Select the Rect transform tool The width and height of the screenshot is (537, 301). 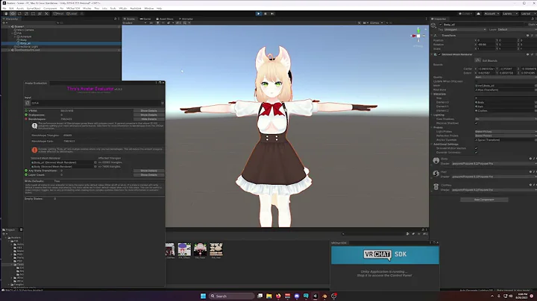(x=33, y=13)
